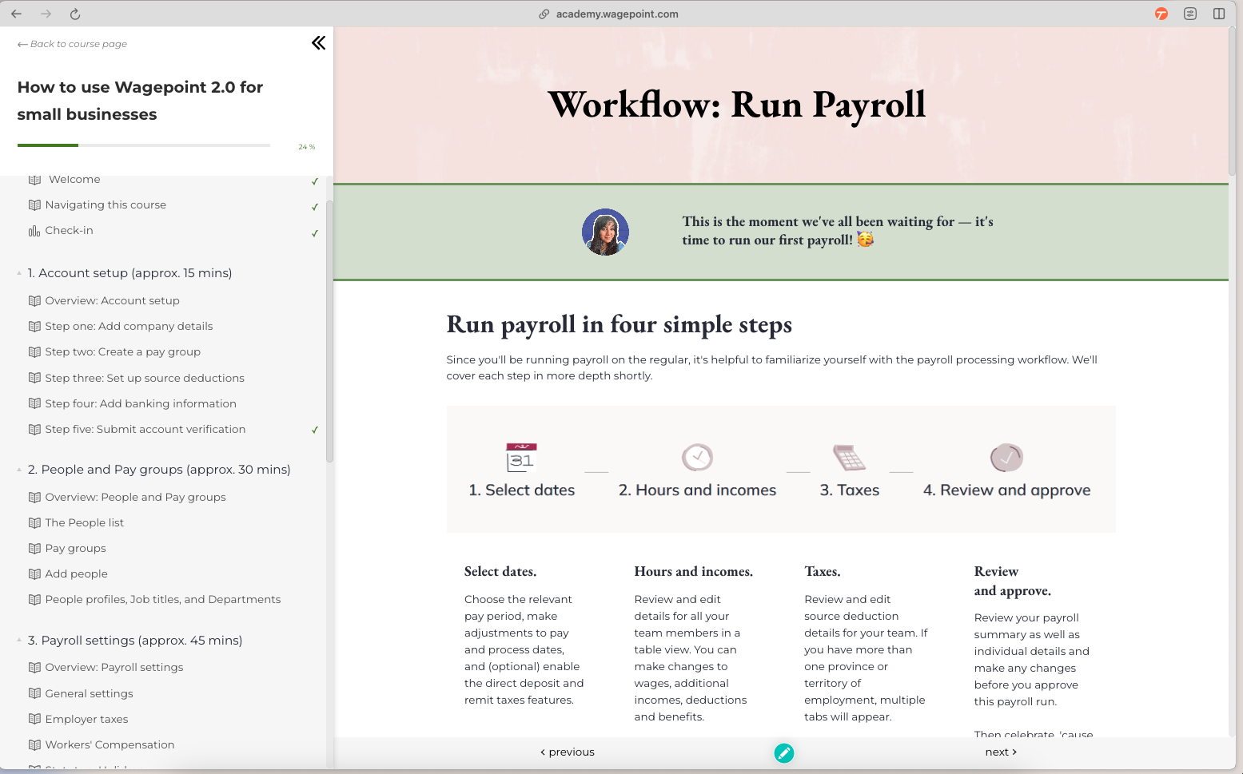Open the Employer taxes lesson
Screen dimensions: 1243x774
[86, 719]
